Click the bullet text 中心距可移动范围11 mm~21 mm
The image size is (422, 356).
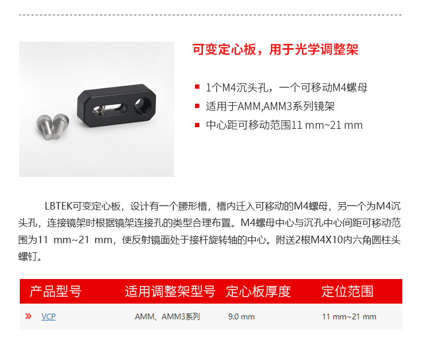(x=284, y=125)
